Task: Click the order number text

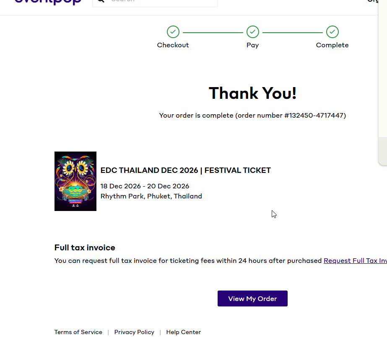Action: (x=315, y=115)
